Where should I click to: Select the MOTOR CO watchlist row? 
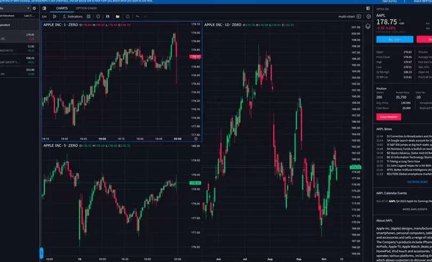pos(19,48)
